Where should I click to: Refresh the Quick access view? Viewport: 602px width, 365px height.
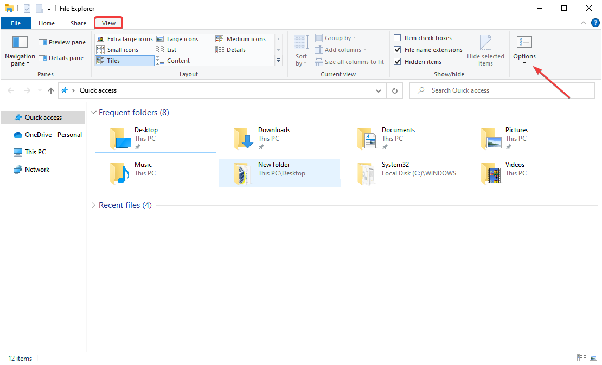point(395,91)
